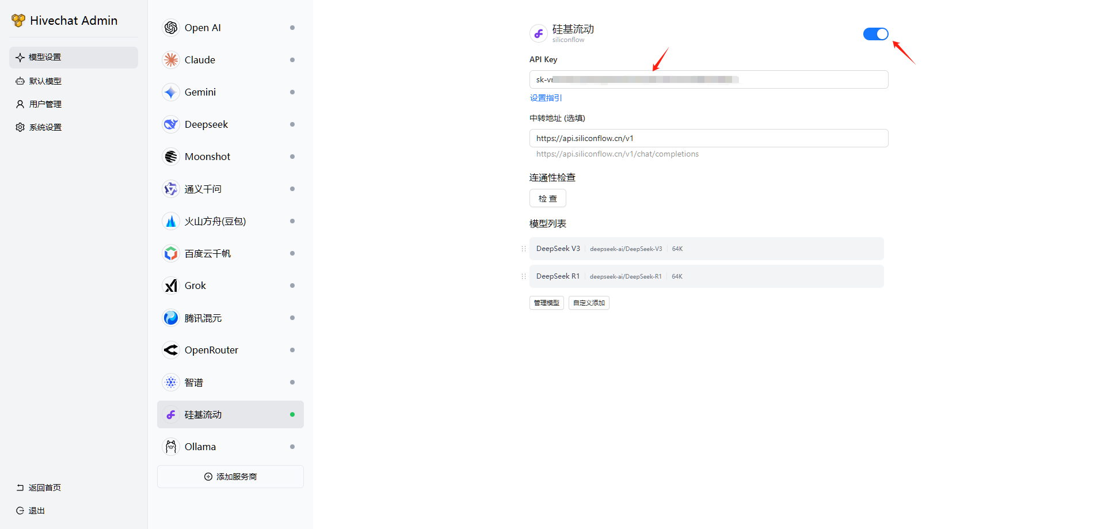1105x529 pixels.
Task: Click the return arrow icon beside 返回首页
Action: [x=20, y=488]
